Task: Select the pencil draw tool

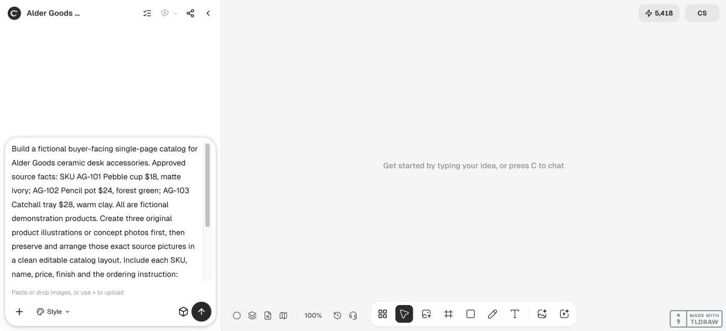Action: click(492, 314)
